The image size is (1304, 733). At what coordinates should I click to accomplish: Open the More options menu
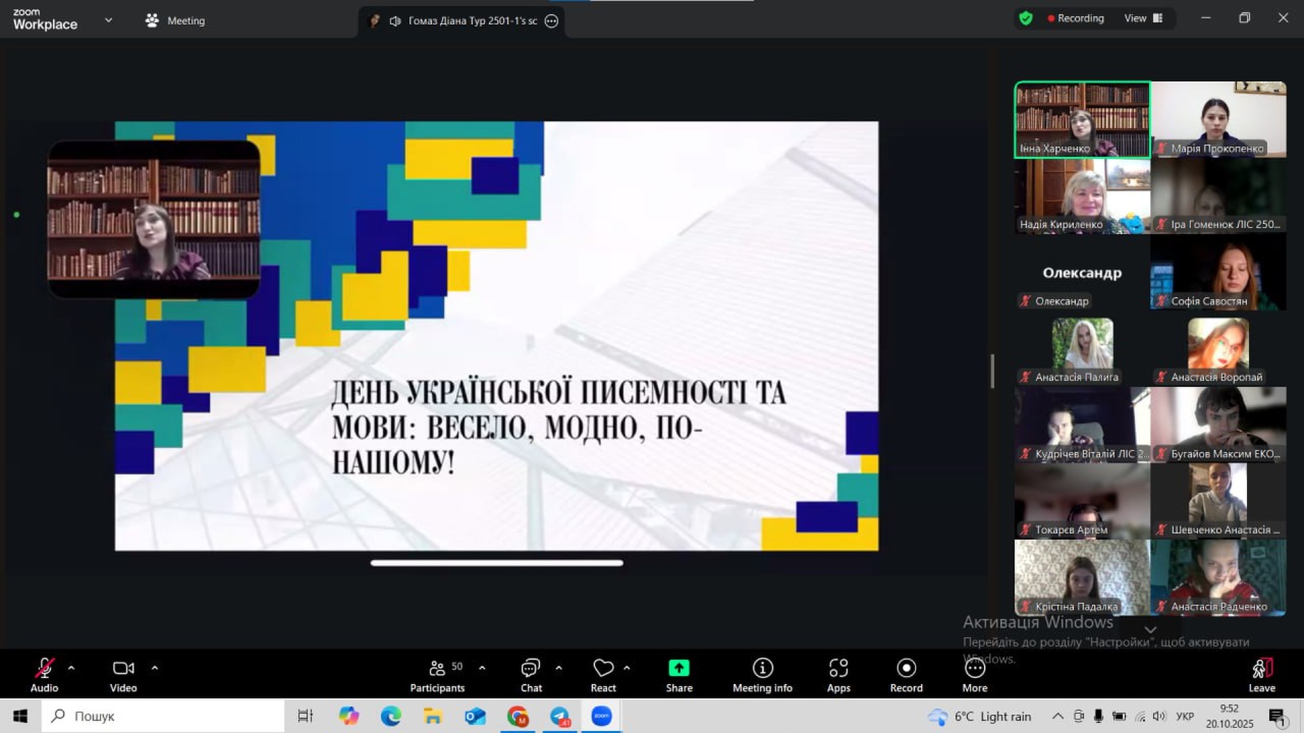(975, 669)
